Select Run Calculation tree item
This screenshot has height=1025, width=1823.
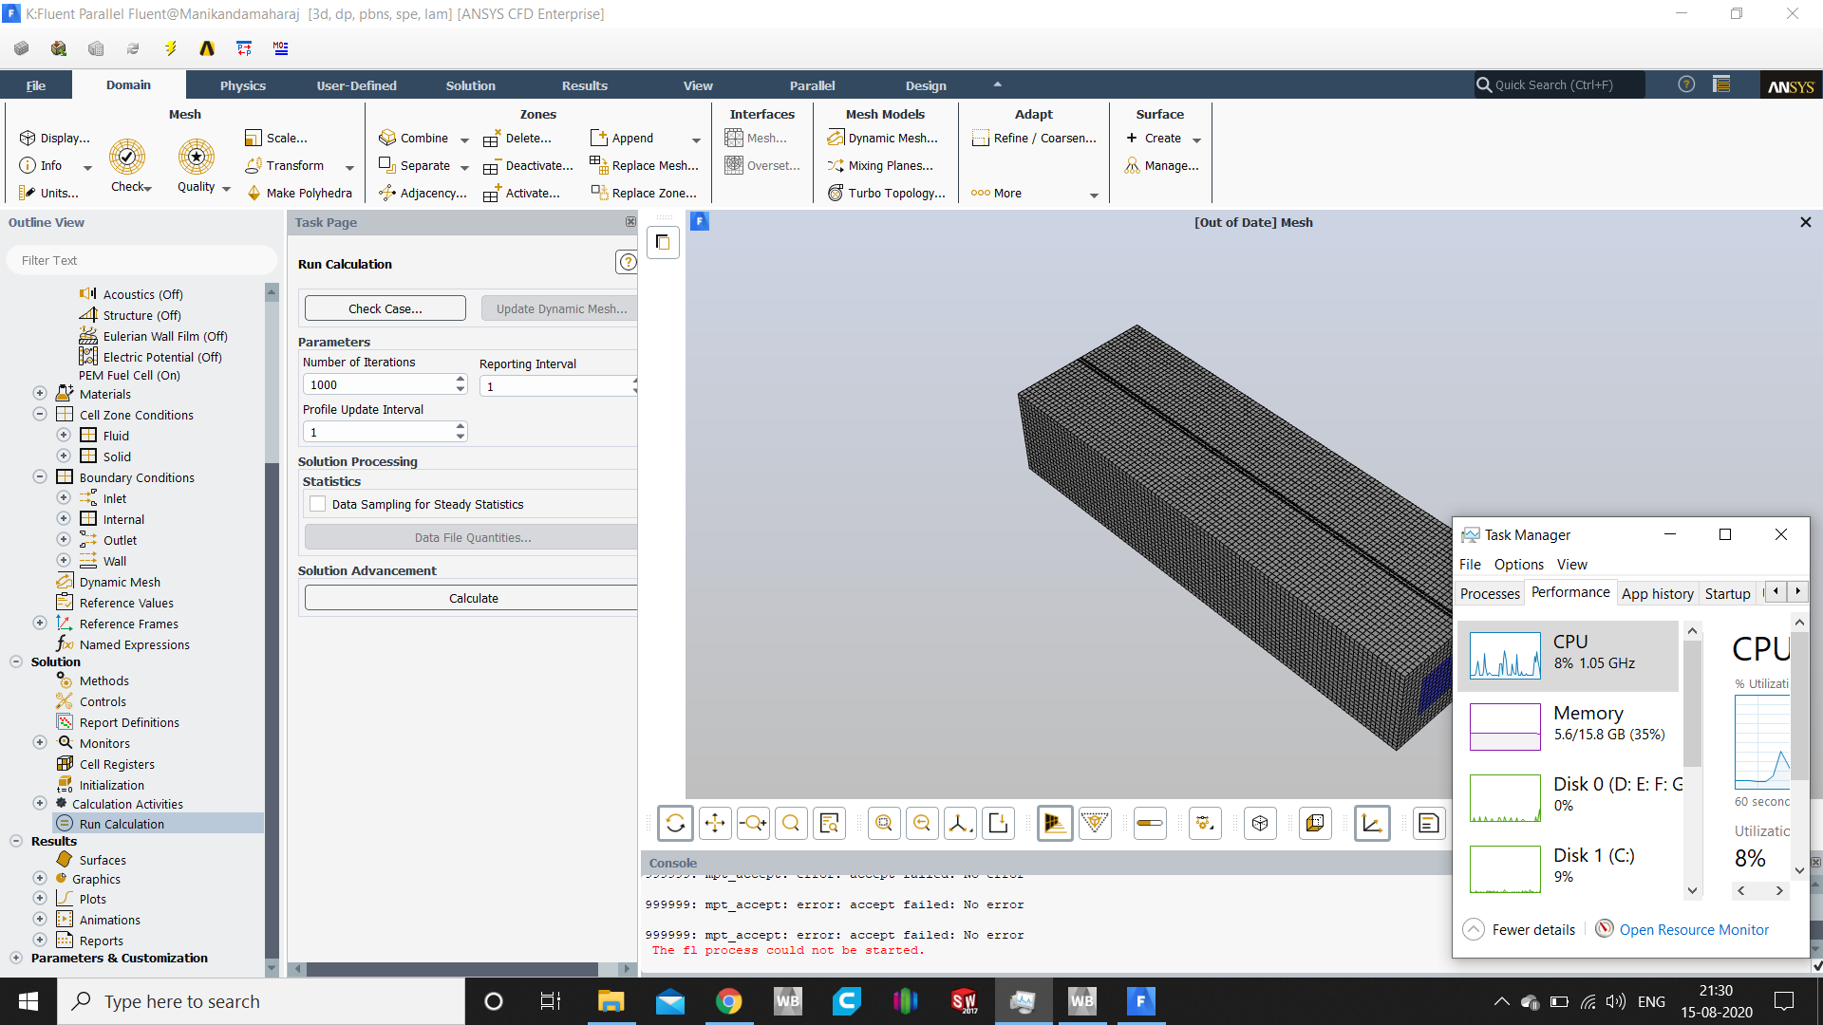(x=122, y=824)
